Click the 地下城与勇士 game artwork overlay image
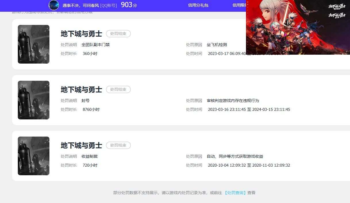 298,27
